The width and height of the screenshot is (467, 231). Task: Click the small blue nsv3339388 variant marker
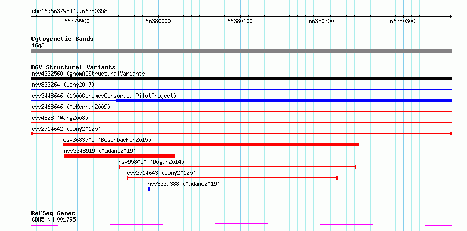pyautogui.click(x=149, y=189)
